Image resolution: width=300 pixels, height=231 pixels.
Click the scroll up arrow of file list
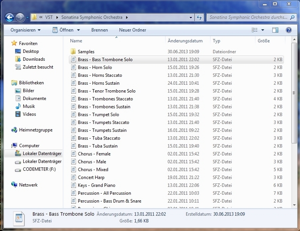pos(294,40)
